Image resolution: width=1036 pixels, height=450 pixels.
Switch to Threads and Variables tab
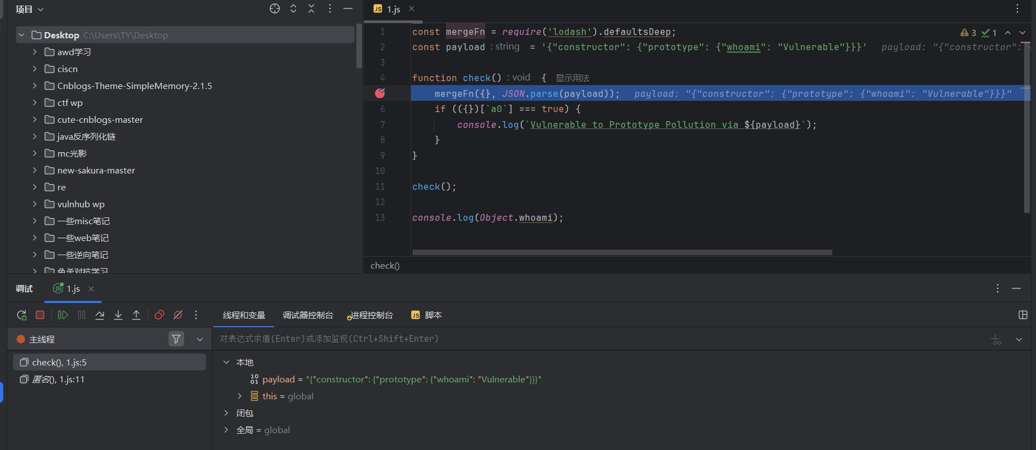pos(244,315)
